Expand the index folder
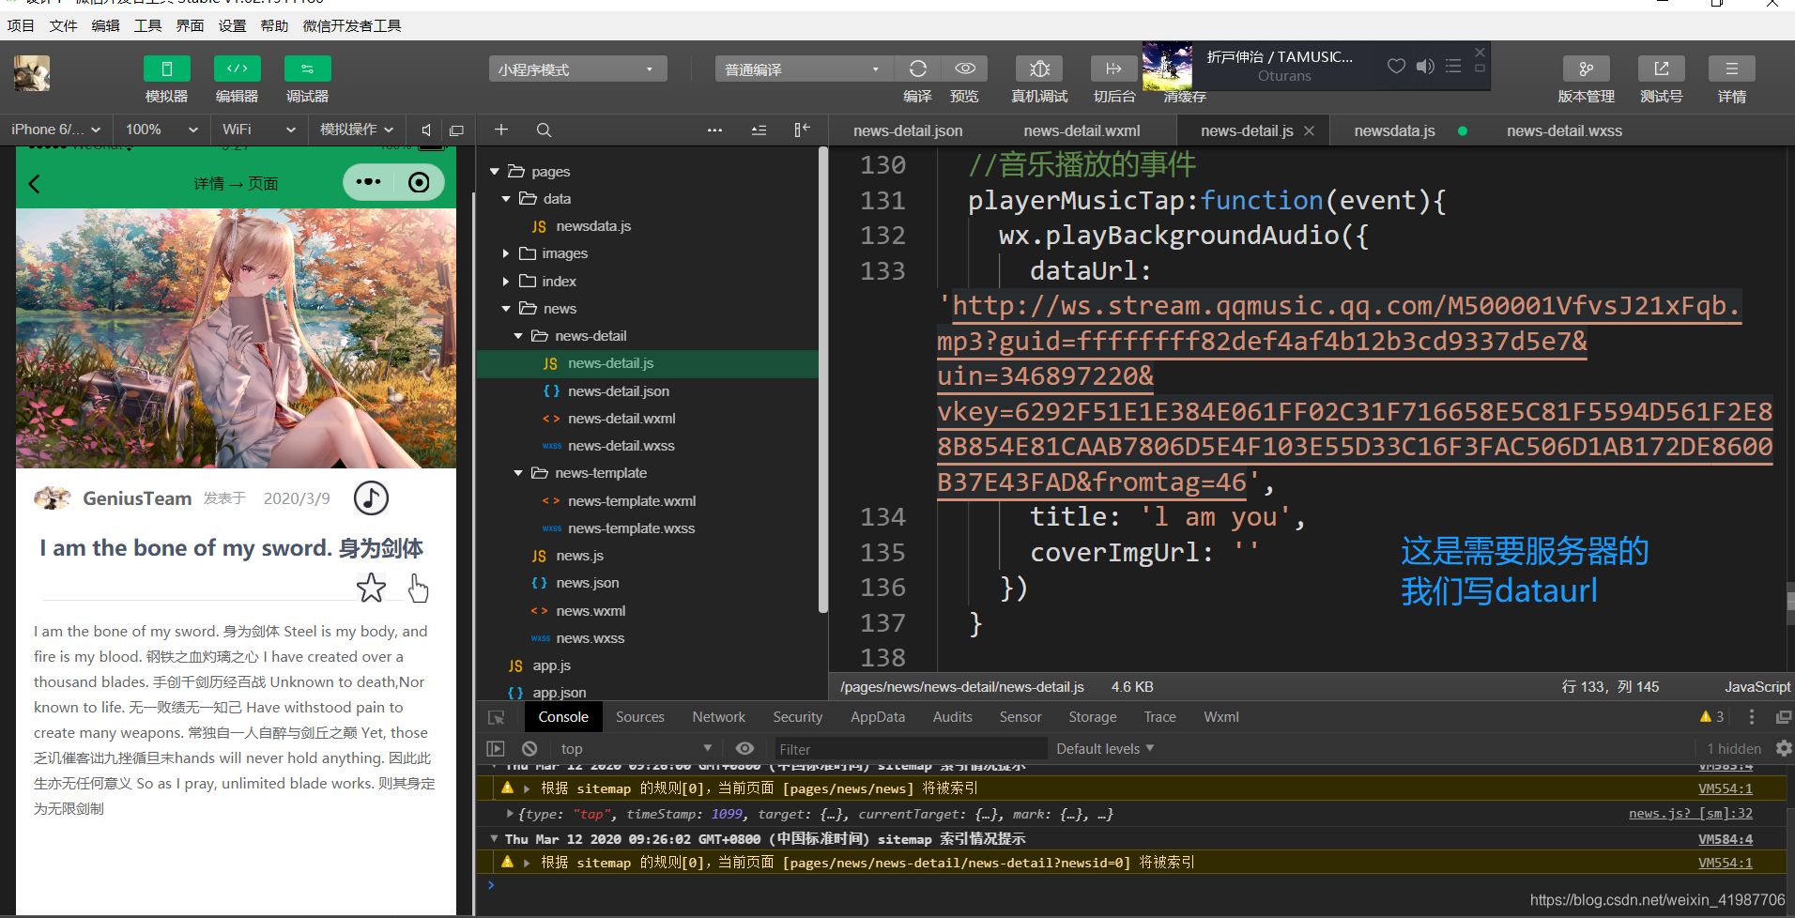This screenshot has height=918, width=1795. click(x=506, y=281)
